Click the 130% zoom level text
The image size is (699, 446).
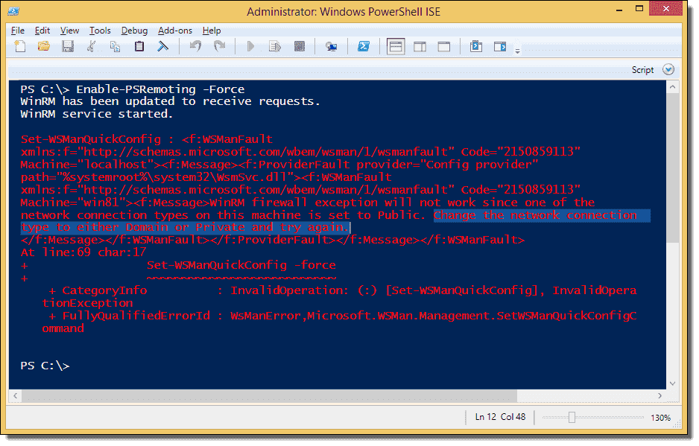[x=660, y=418]
